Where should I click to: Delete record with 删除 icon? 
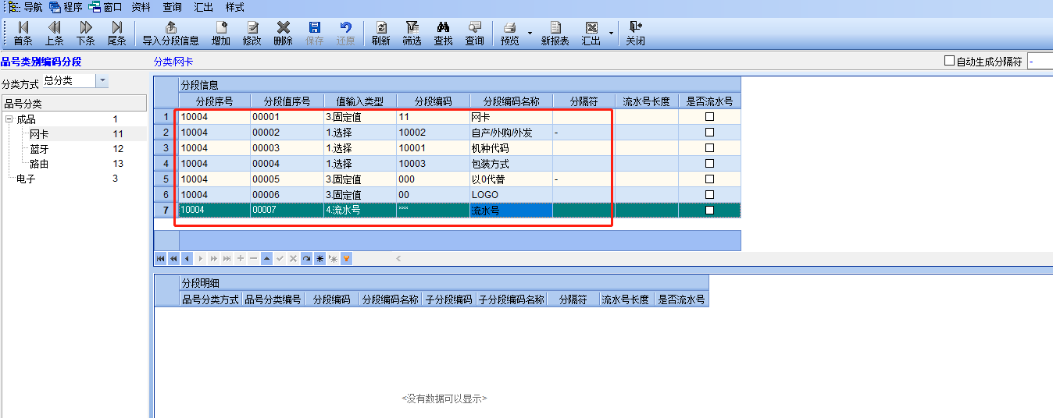[x=284, y=34]
